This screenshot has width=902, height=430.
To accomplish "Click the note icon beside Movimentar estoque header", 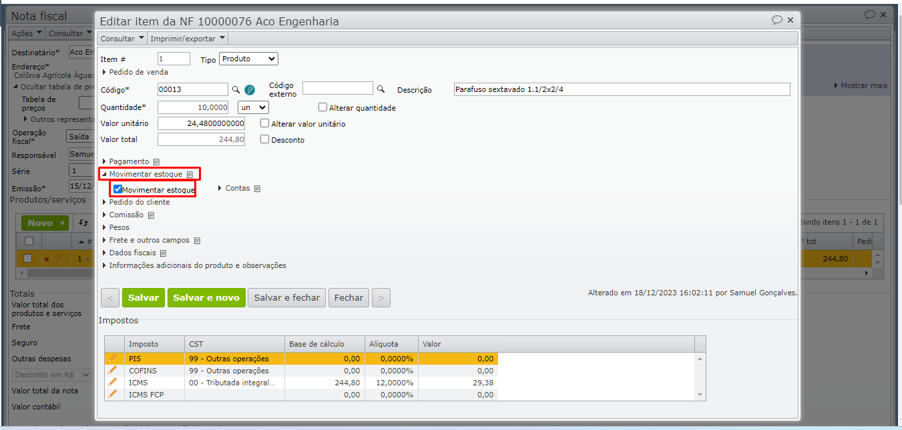I will (x=190, y=175).
